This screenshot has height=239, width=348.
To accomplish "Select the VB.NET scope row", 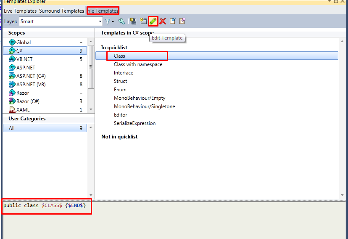I will tap(45, 59).
